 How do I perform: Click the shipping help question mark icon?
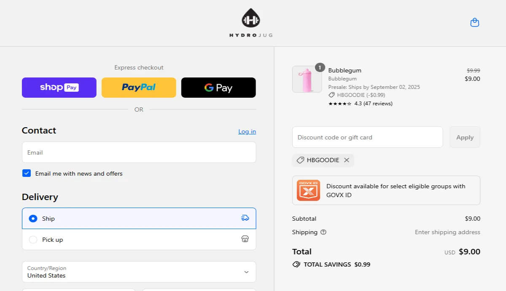323,232
